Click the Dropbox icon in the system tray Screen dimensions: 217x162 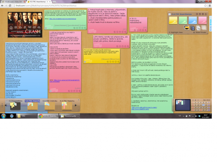point(199,116)
